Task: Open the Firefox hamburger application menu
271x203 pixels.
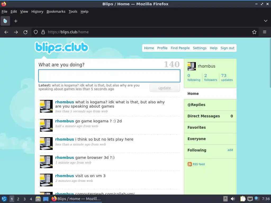Action: pos(265,32)
